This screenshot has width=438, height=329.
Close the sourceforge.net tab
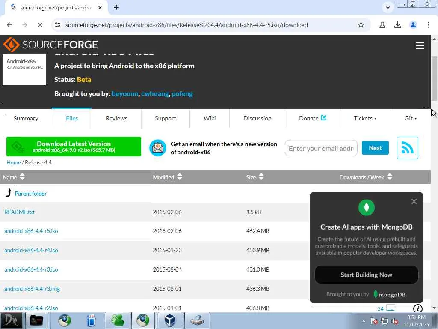[x=100, y=8]
